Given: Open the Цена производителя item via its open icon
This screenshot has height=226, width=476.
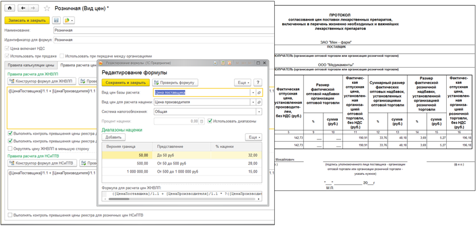Looking at the screenshot, I should pos(259,102).
